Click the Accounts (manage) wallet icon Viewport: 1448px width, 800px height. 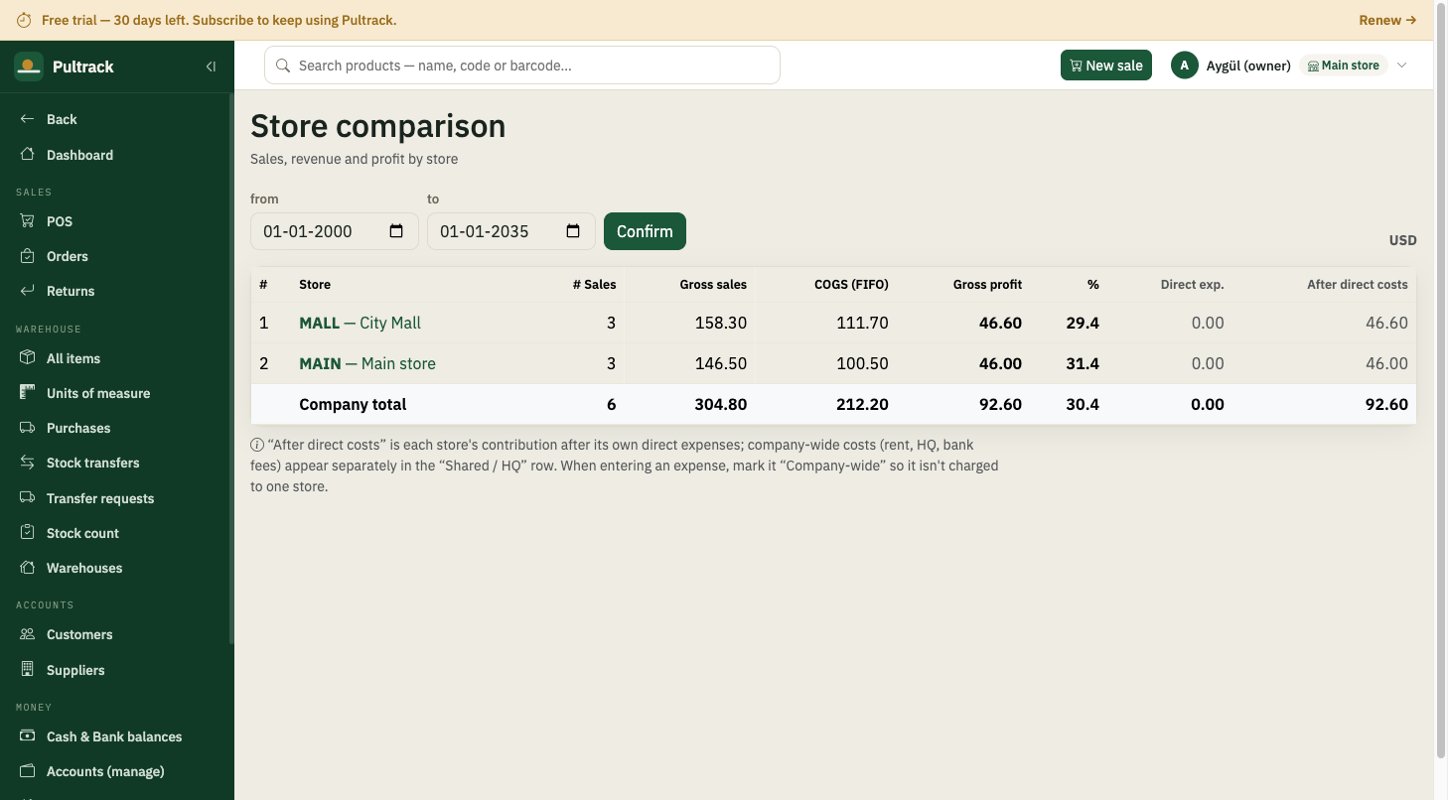tap(28, 771)
